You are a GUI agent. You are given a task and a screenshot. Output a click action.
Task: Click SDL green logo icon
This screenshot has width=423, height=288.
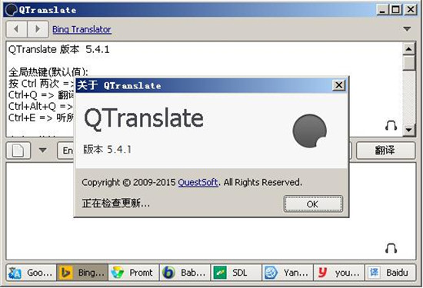click(220, 273)
